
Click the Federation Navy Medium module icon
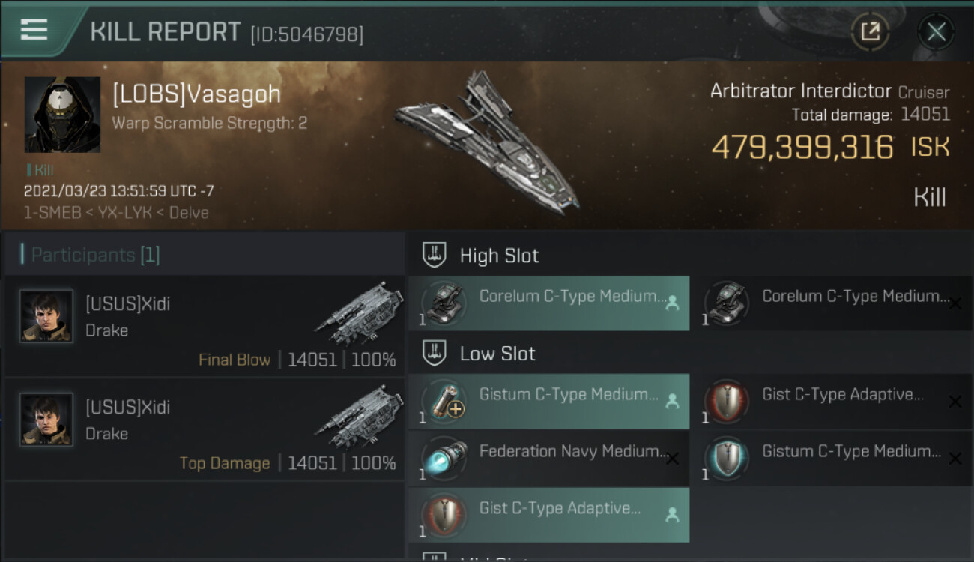click(x=445, y=458)
